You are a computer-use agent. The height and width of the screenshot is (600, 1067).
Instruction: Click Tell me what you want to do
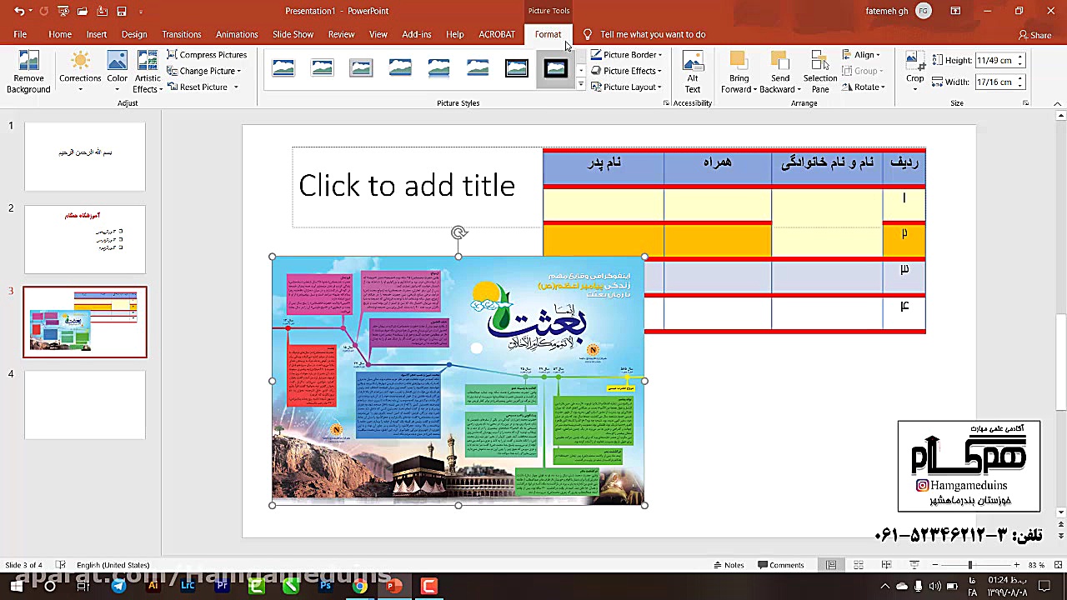(653, 34)
